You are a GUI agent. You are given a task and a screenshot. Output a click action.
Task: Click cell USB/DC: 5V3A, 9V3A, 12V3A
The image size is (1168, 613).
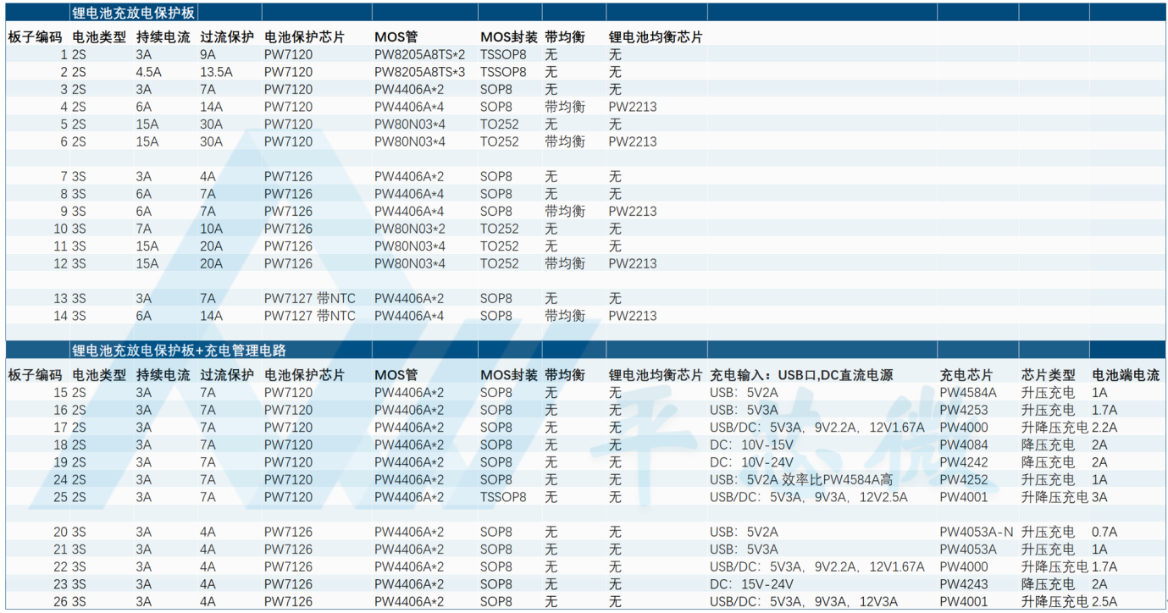pos(802,601)
